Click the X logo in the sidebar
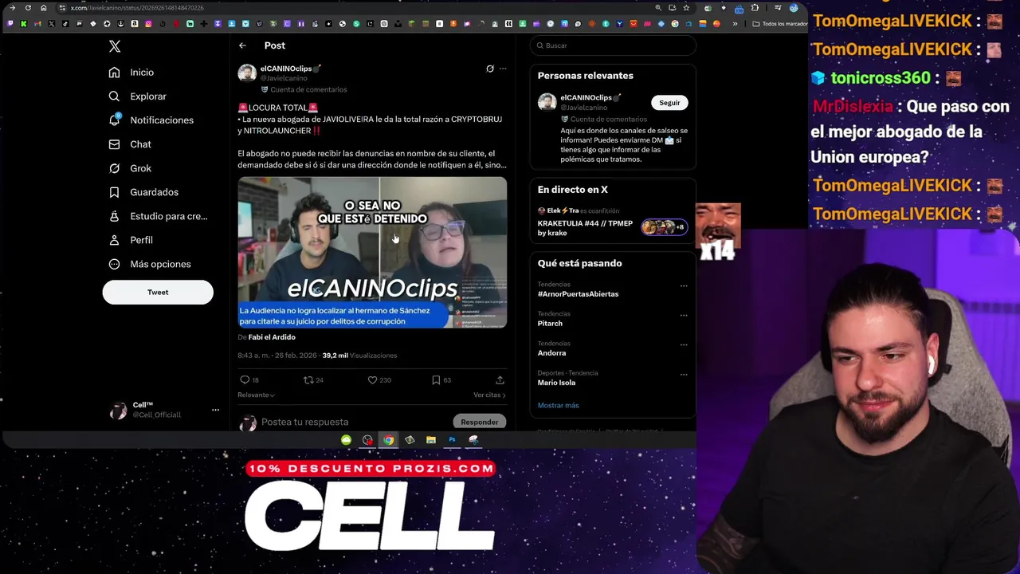This screenshot has height=574, width=1020. click(115, 46)
